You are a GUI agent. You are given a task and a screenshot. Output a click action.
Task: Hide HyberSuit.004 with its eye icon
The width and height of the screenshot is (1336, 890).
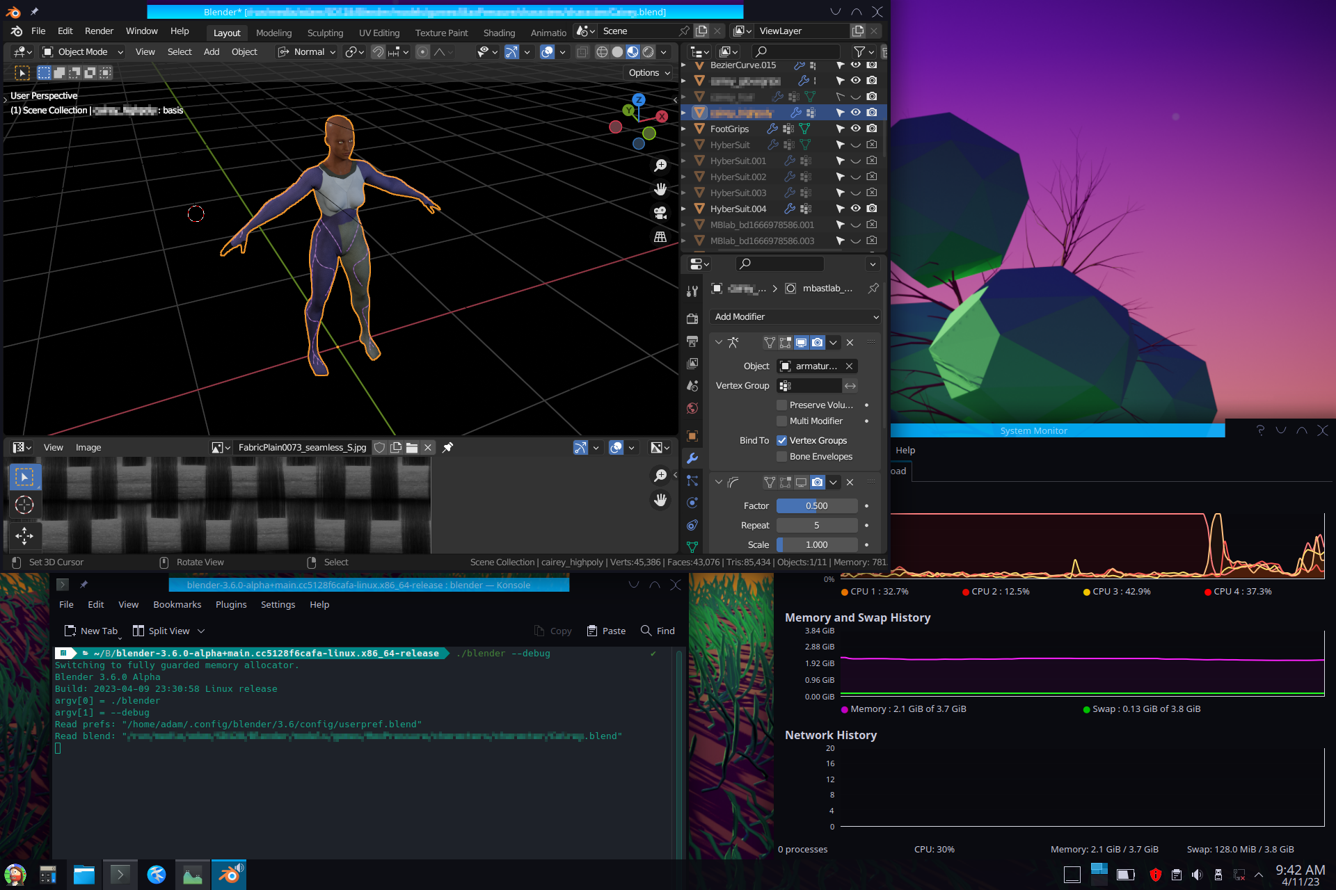point(856,209)
